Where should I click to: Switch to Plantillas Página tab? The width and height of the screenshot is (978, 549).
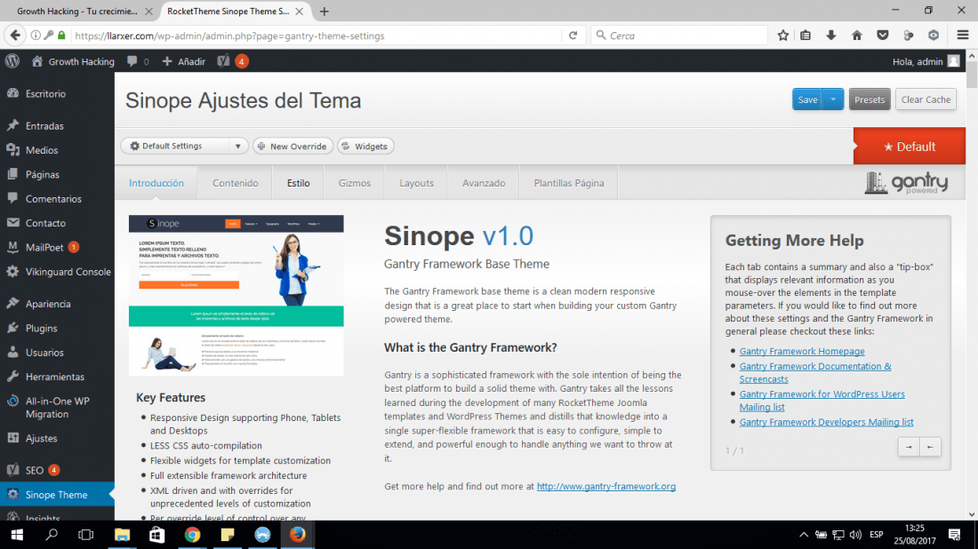569,183
